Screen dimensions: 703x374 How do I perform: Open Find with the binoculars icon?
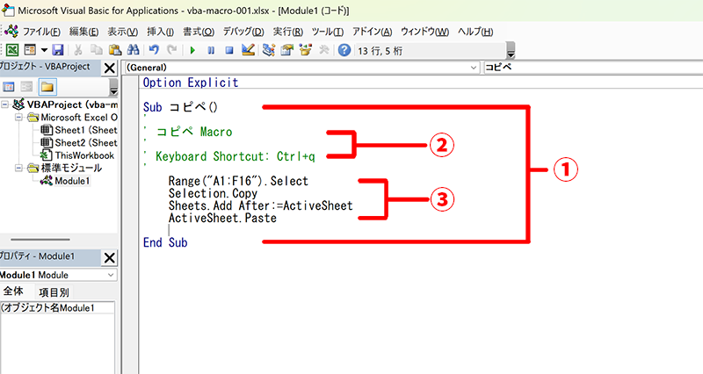(133, 50)
